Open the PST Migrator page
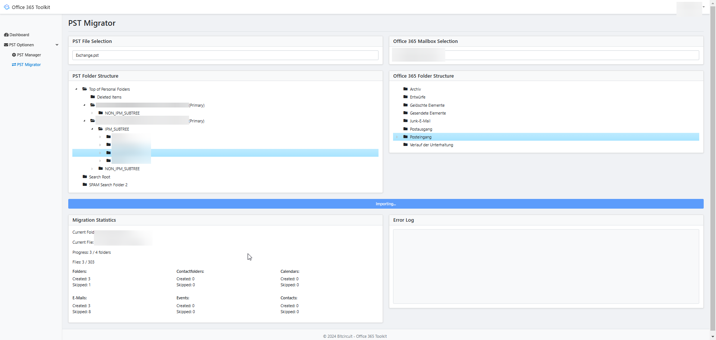 [x=29, y=65]
